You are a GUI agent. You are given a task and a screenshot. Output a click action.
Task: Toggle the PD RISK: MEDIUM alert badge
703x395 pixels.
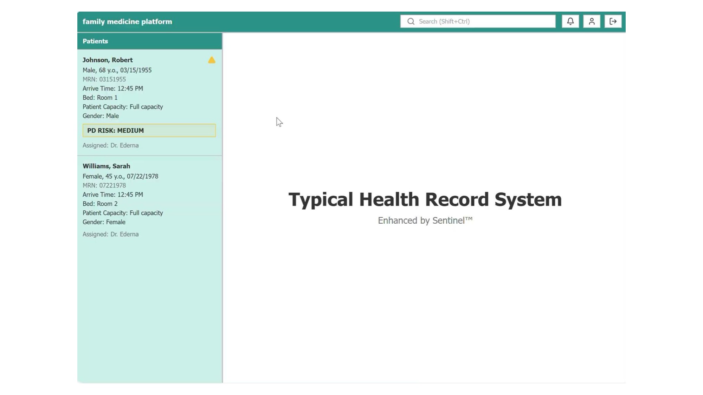[149, 130]
